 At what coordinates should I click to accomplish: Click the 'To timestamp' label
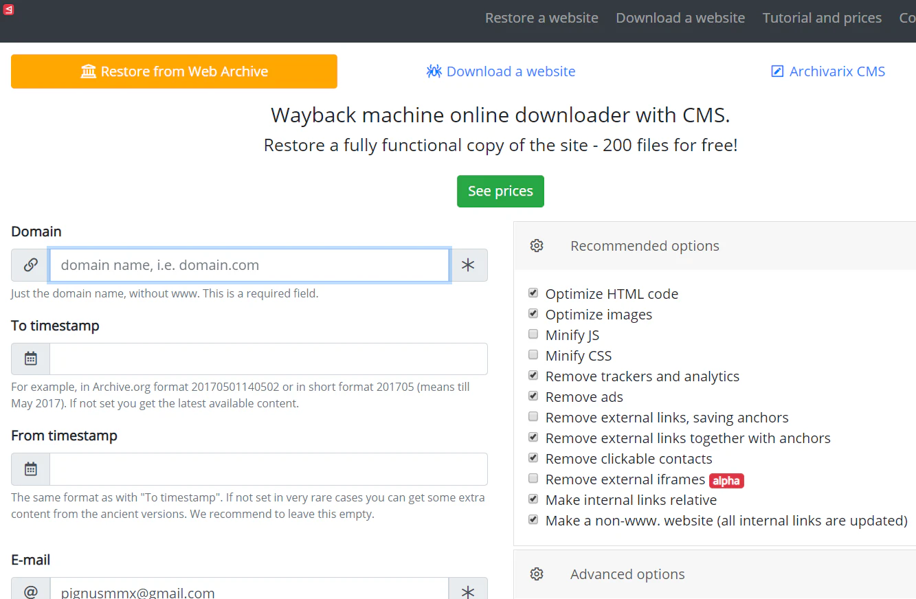pos(55,326)
